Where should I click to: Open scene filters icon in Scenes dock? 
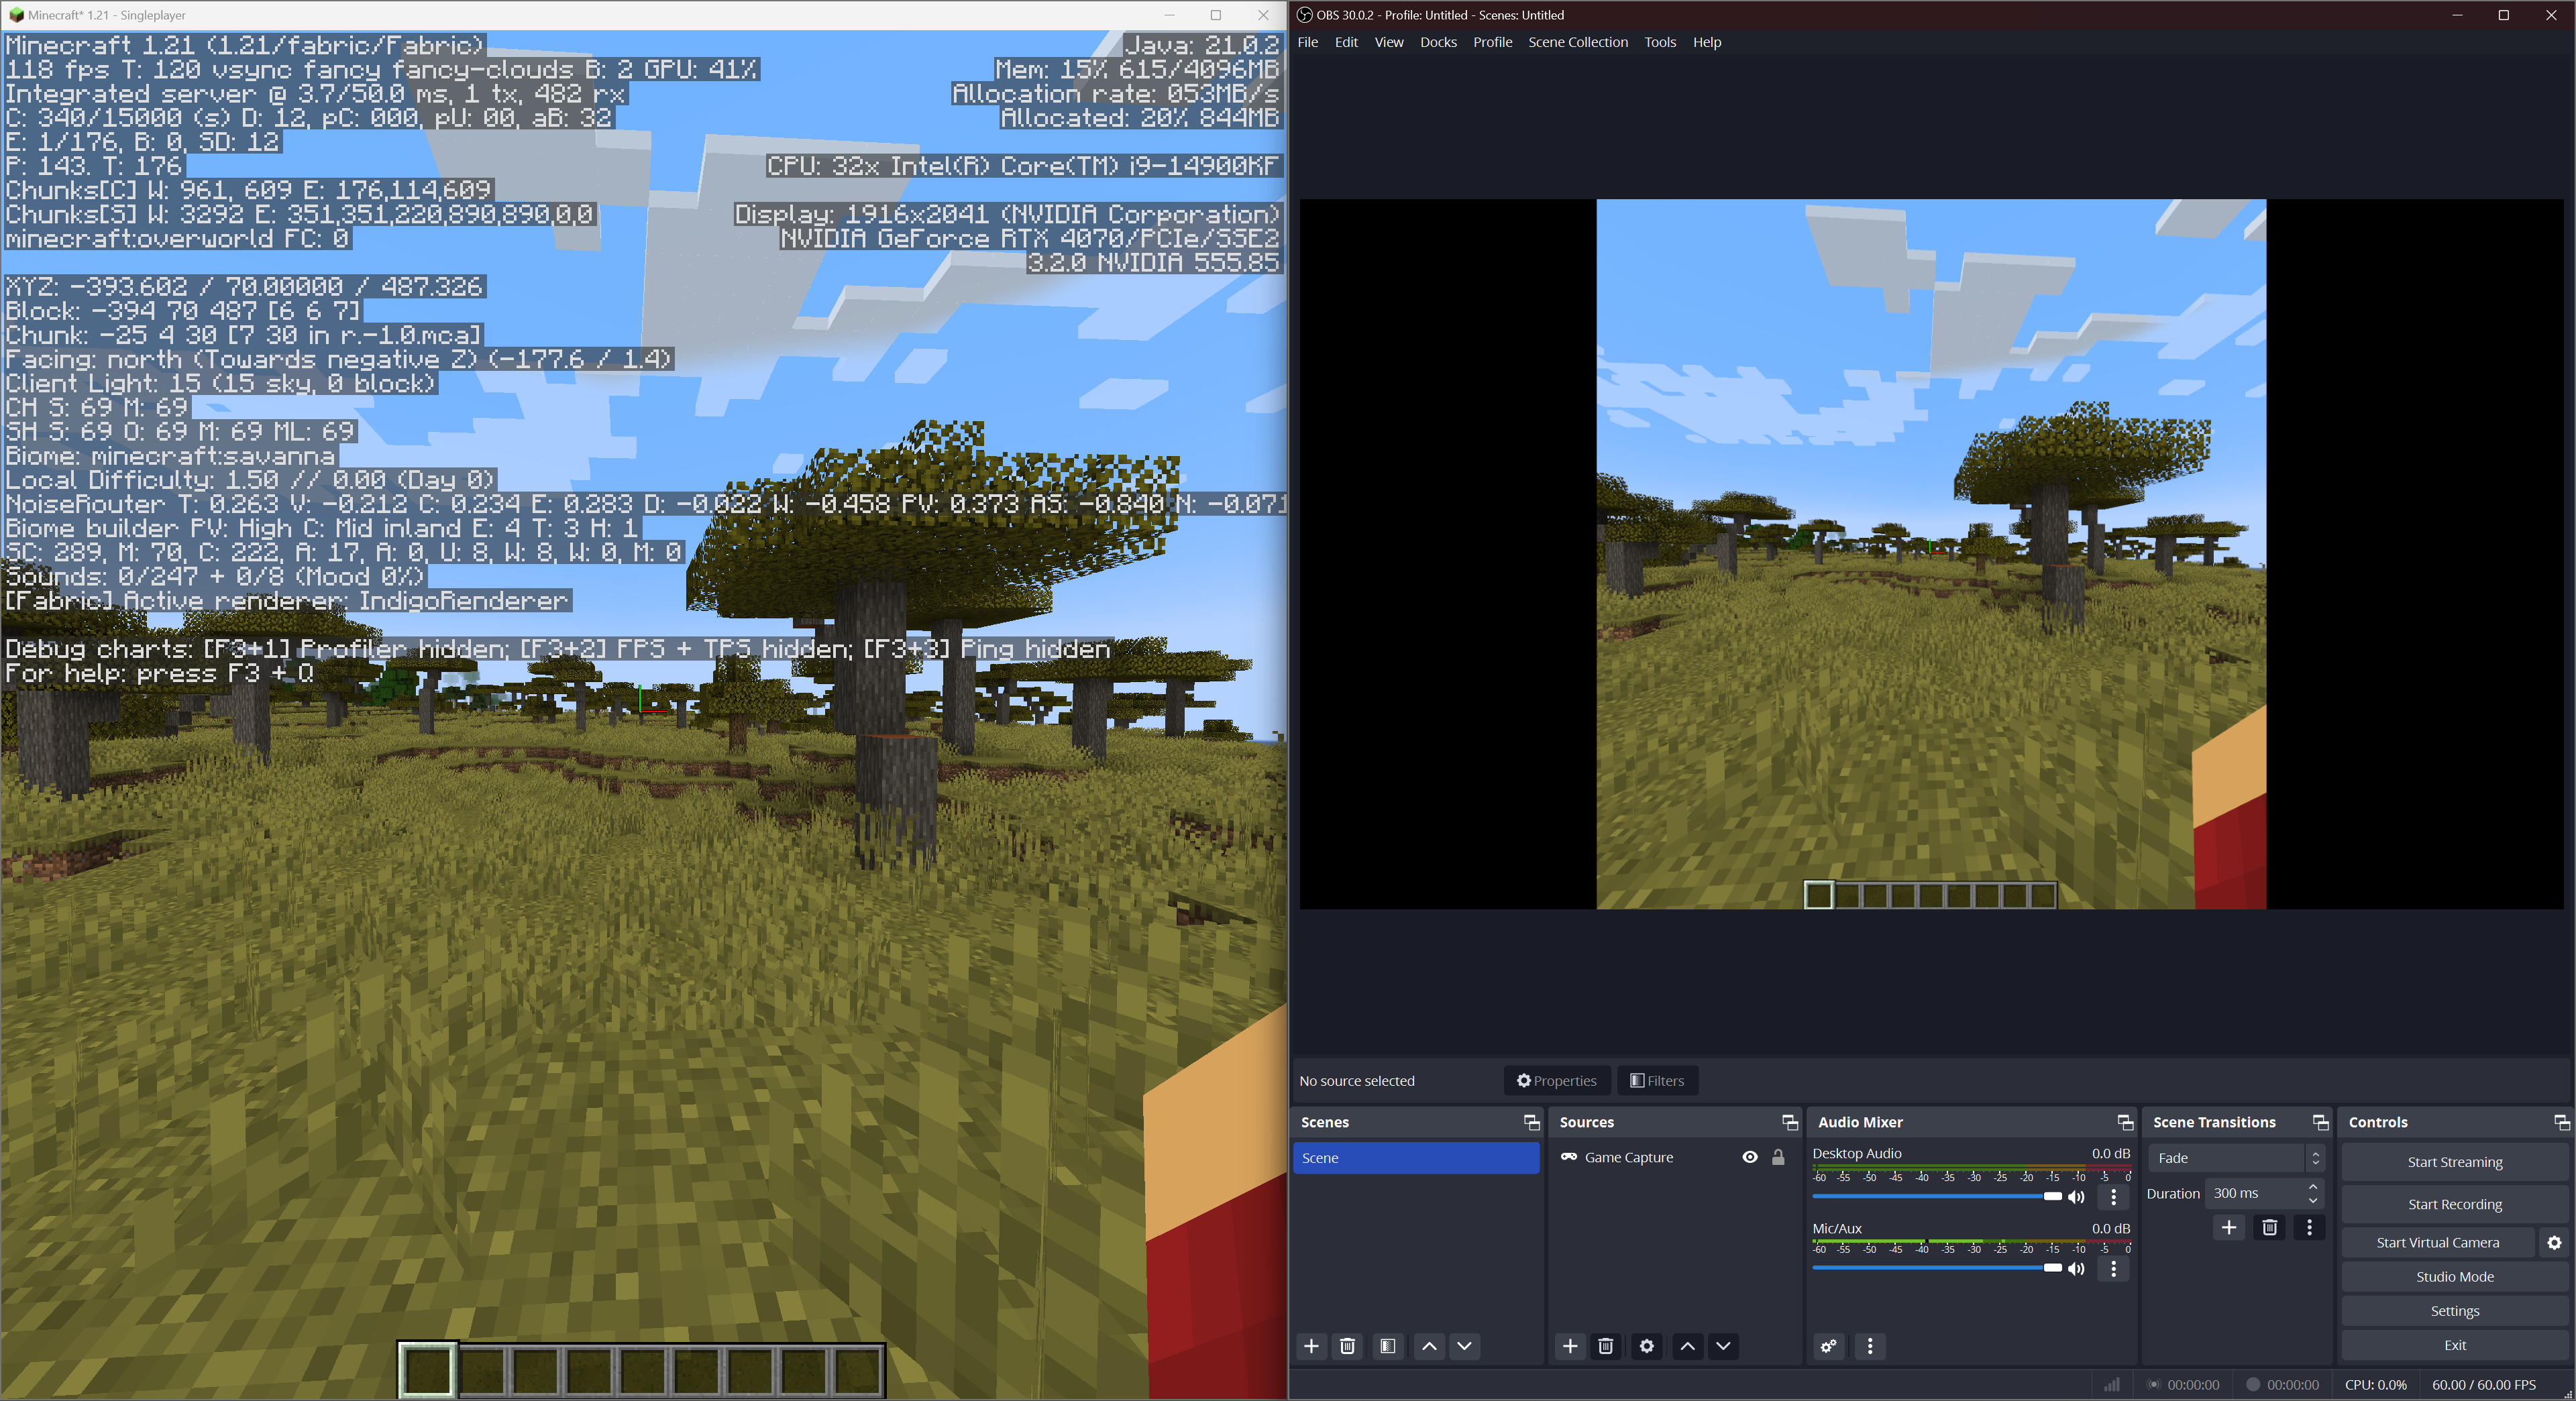coord(1387,1346)
